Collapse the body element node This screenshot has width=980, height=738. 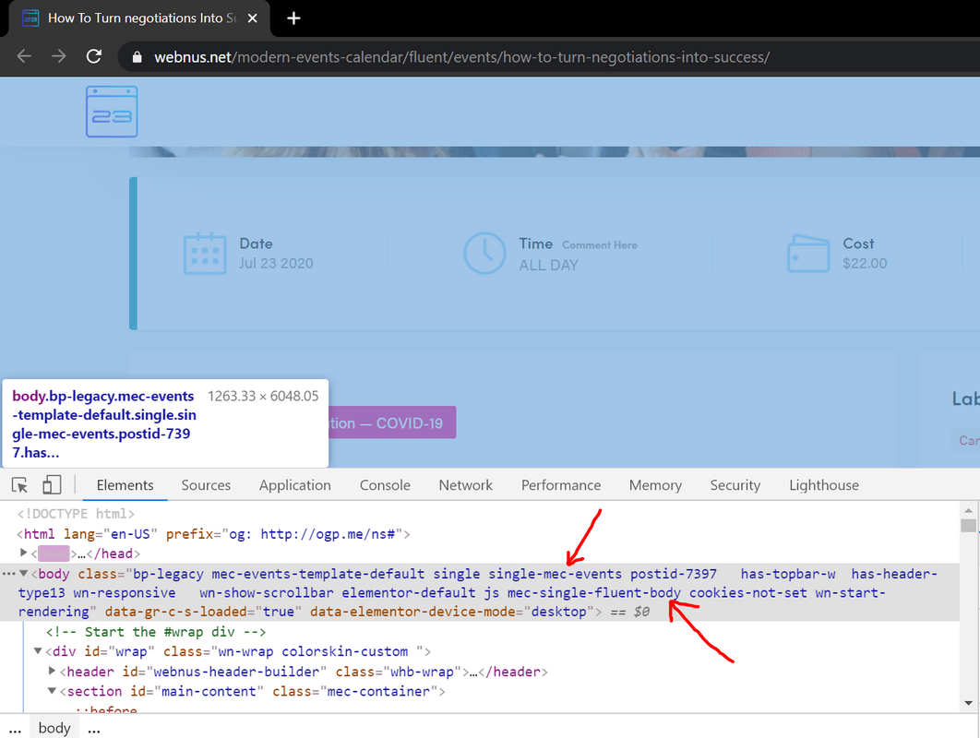tap(24, 574)
